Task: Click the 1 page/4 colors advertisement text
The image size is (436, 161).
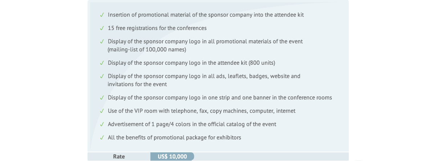Action: [192, 124]
